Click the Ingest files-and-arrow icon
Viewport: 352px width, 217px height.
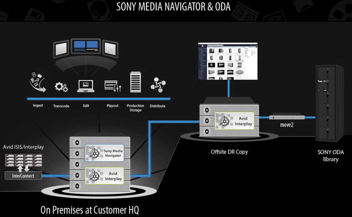click(x=38, y=83)
